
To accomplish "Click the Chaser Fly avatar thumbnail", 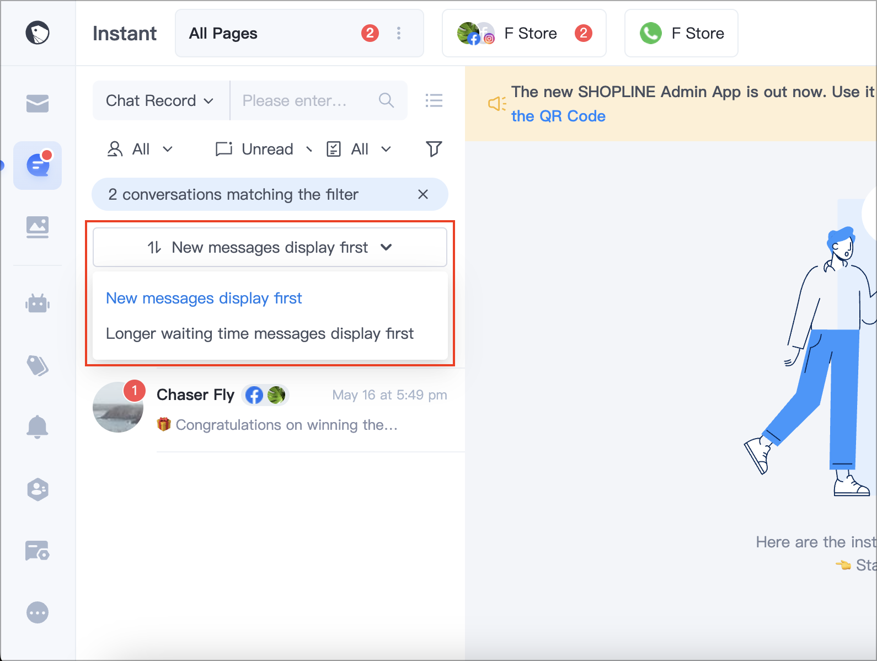I will (x=118, y=407).
